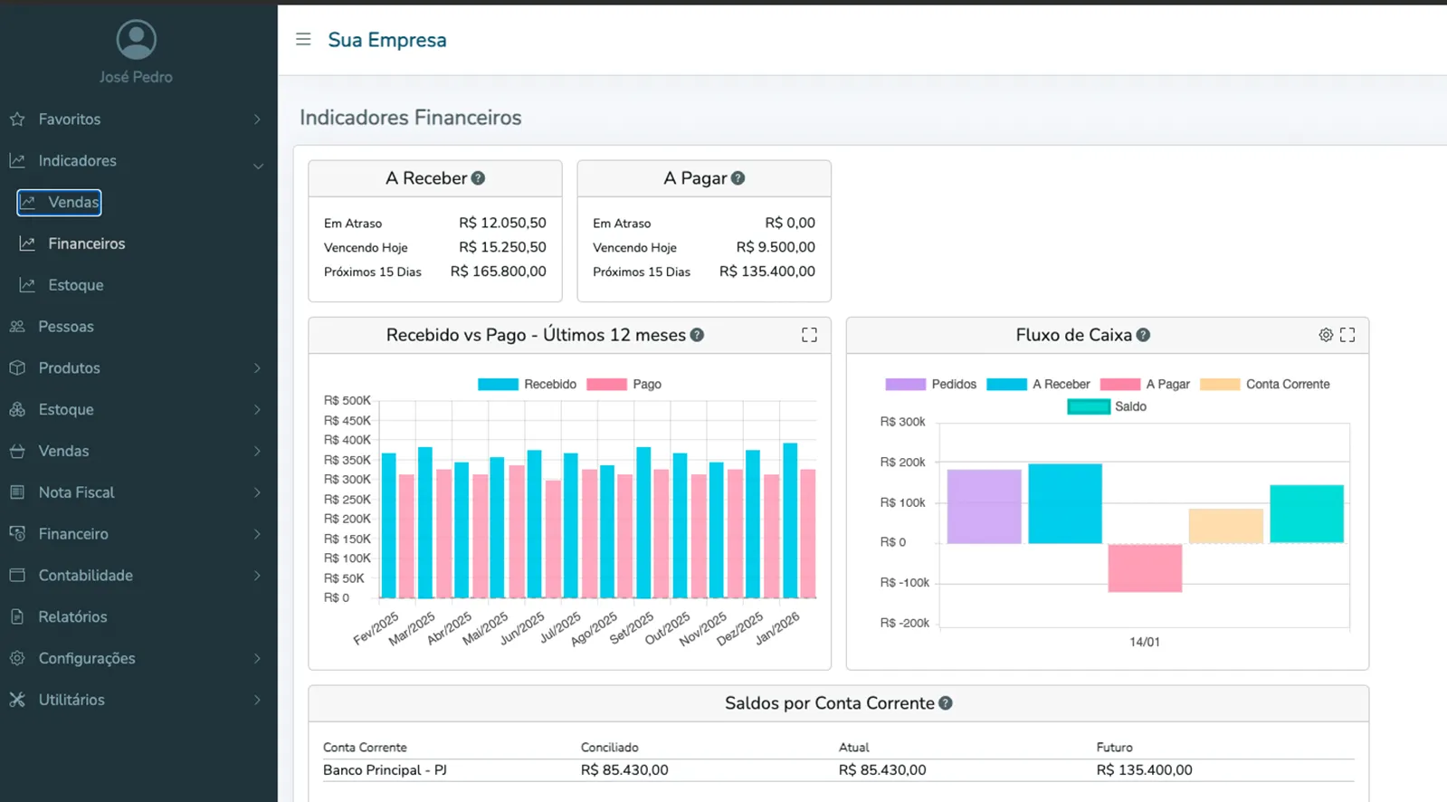Open Fluxo de Caixa settings gear
This screenshot has height=802, width=1447.
coord(1326,335)
